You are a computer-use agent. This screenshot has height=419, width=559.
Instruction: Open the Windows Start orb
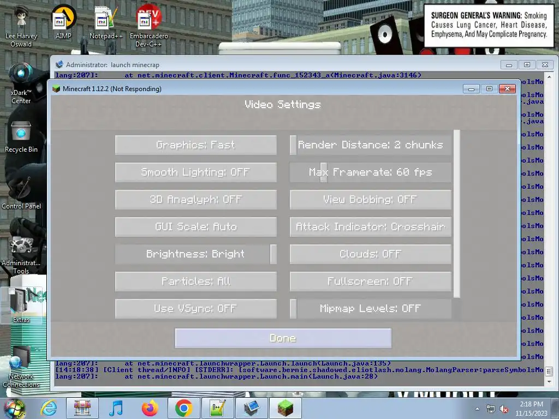[x=14, y=408]
